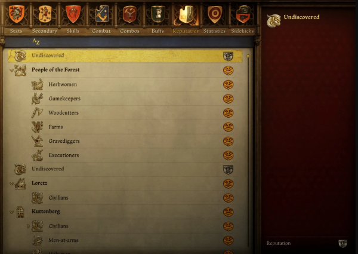Collapse the People of the Forest group
This screenshot has height=254, width=358.
(11, 70)
